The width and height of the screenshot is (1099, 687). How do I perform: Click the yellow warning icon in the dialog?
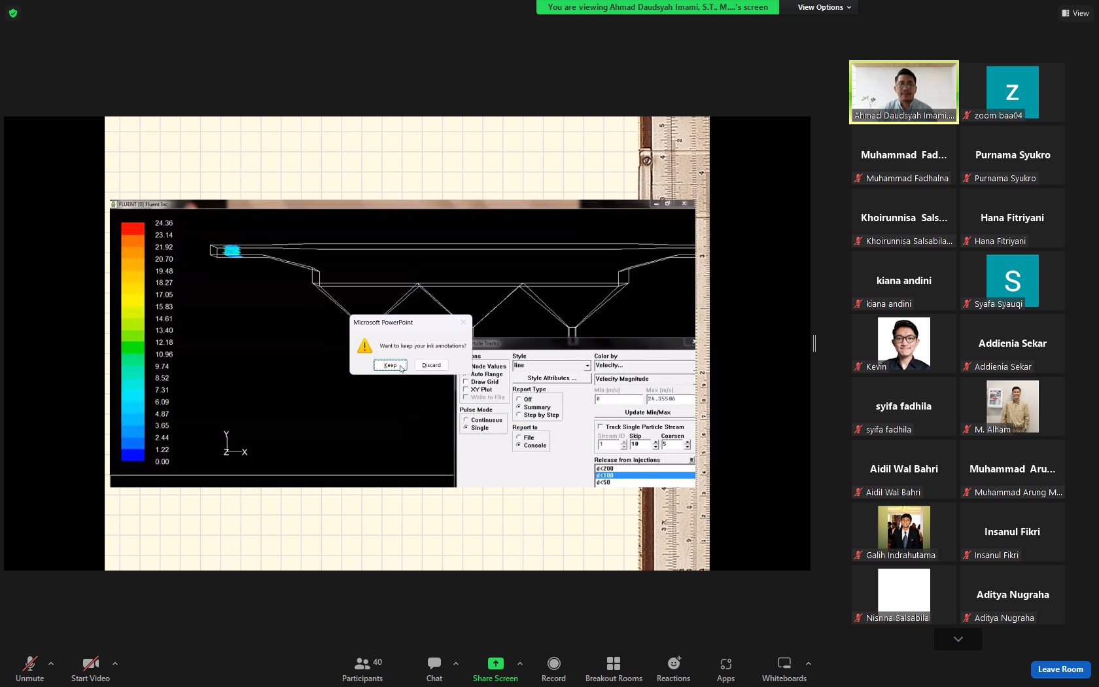coord(365,345)
